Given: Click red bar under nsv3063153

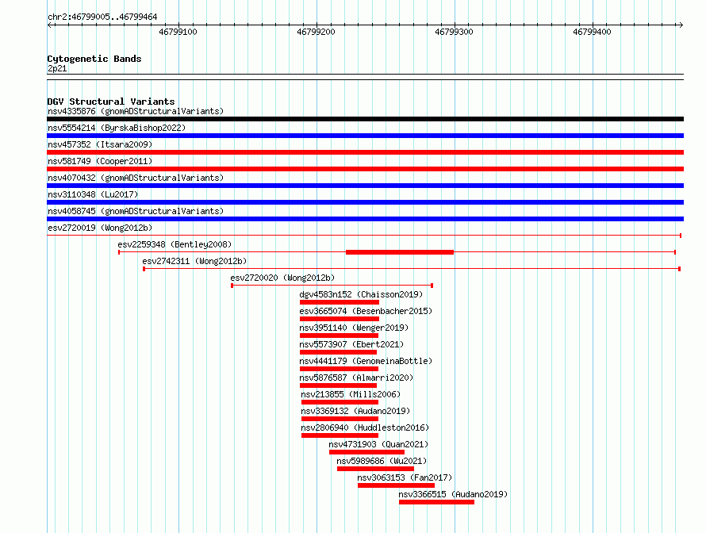Looking at the screenshot, I should tap(396, 485).
